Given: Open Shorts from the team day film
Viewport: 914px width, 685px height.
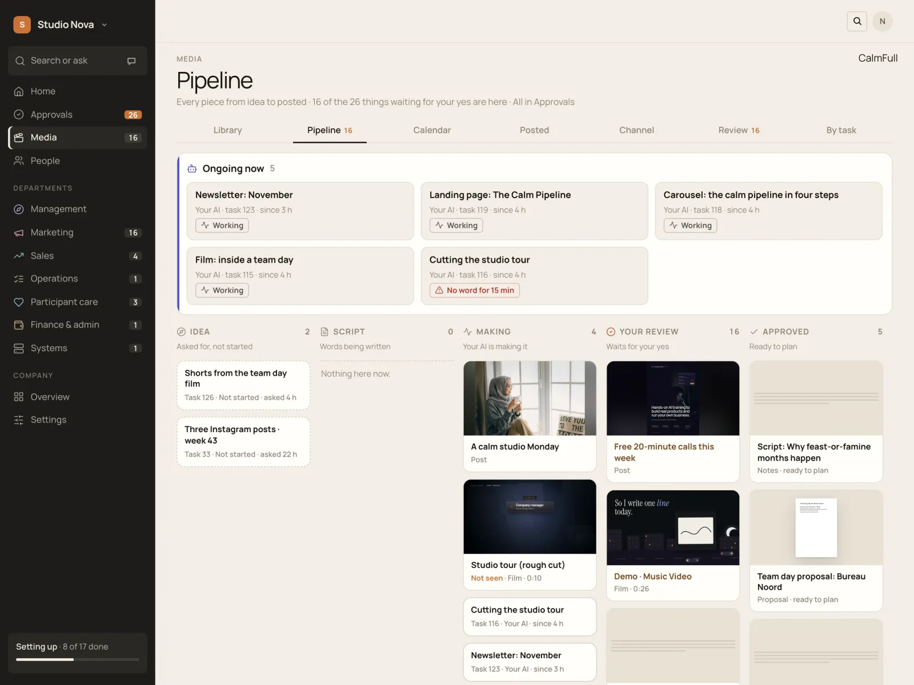Looking at the screenshot, I should pos(243,385).
